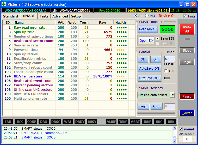The image size is (198, 145).
Task: Click the BUSY status indicator
Action: [x=92, y=122]
